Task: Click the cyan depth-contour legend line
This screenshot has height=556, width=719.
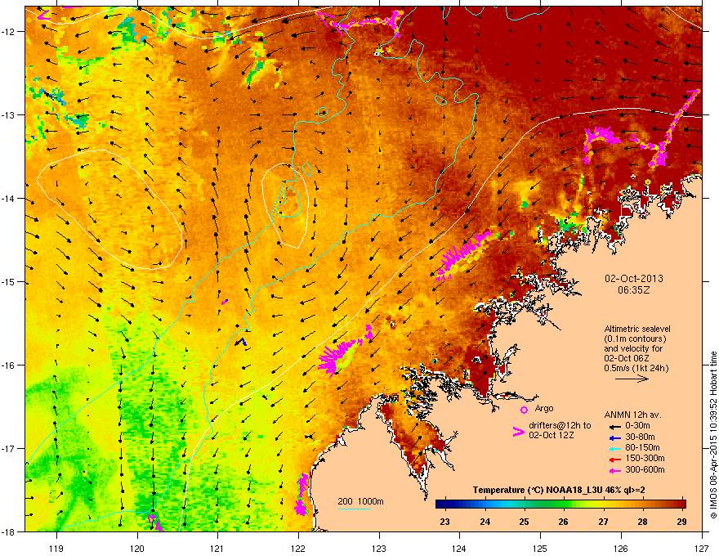Action: (x=355, y=509)
